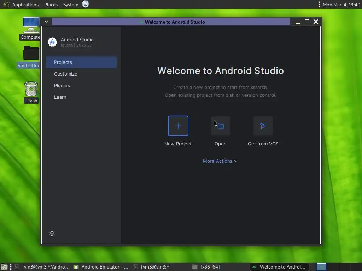Expand the More Actions dropdown
This screenshot has height=271, width=362.
tap(220, 161)
